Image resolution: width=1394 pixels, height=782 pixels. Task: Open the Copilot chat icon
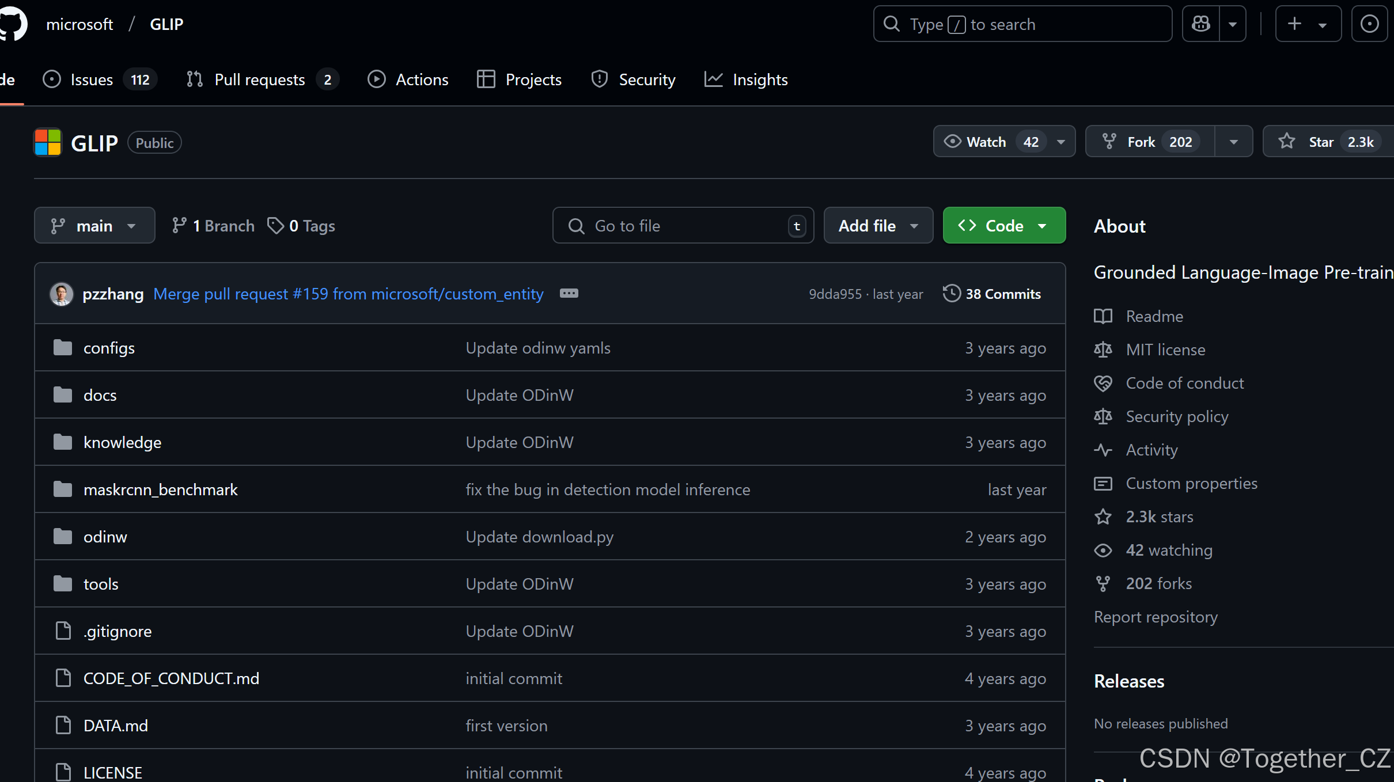click(1201, 24)
